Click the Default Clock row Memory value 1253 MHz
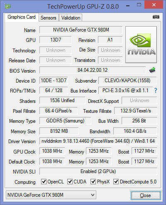166x205 pixels. (x=99, y=161)
